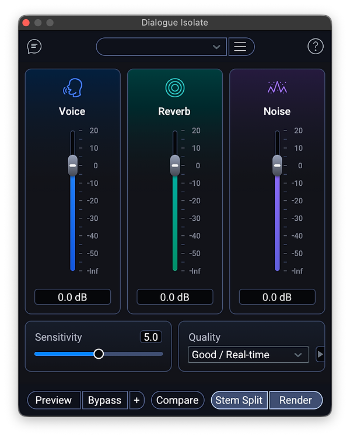This screenshot has width=350, height=438.
Task: Click the -20 mark on Voice scale
Action: 93,200
